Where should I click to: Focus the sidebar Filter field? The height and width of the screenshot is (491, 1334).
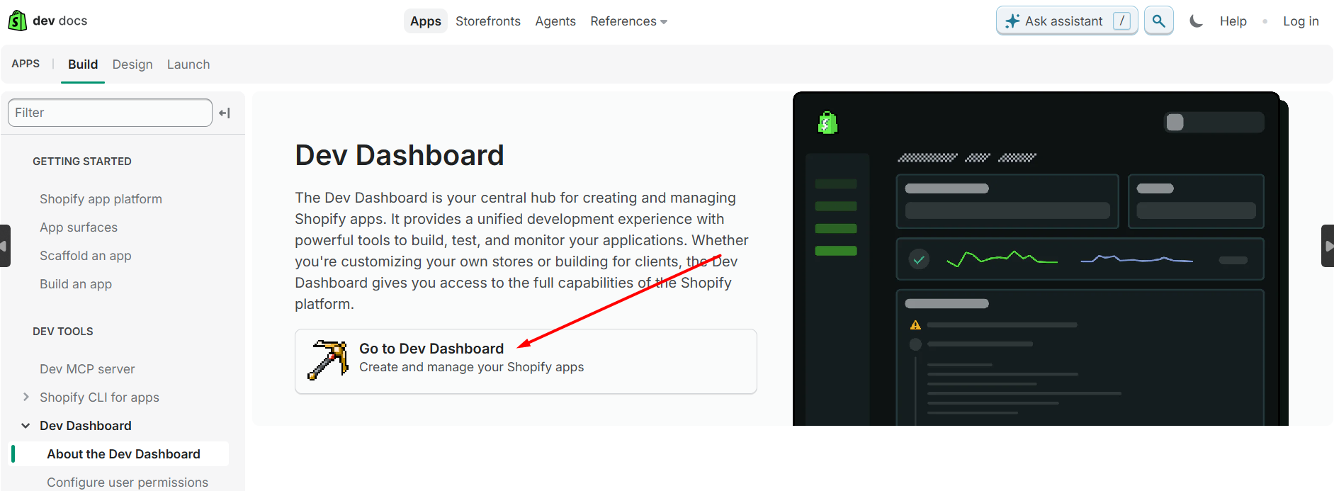pos(110,113)
